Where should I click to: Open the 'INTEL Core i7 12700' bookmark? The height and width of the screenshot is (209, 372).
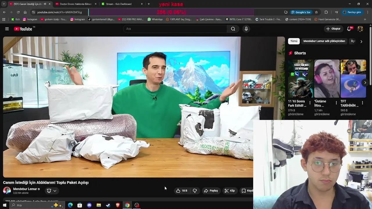(x=239, y=19)
